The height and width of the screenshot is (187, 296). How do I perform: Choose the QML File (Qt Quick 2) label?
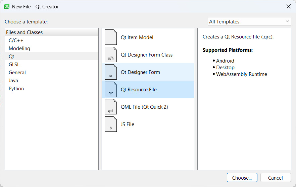click(x=144, y=107)
